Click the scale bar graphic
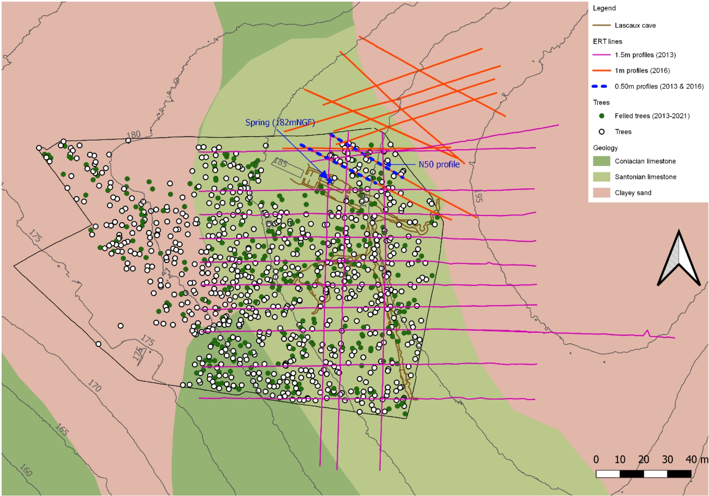The width and height of the screenshot is (709, 496). (x=643, y=474)
